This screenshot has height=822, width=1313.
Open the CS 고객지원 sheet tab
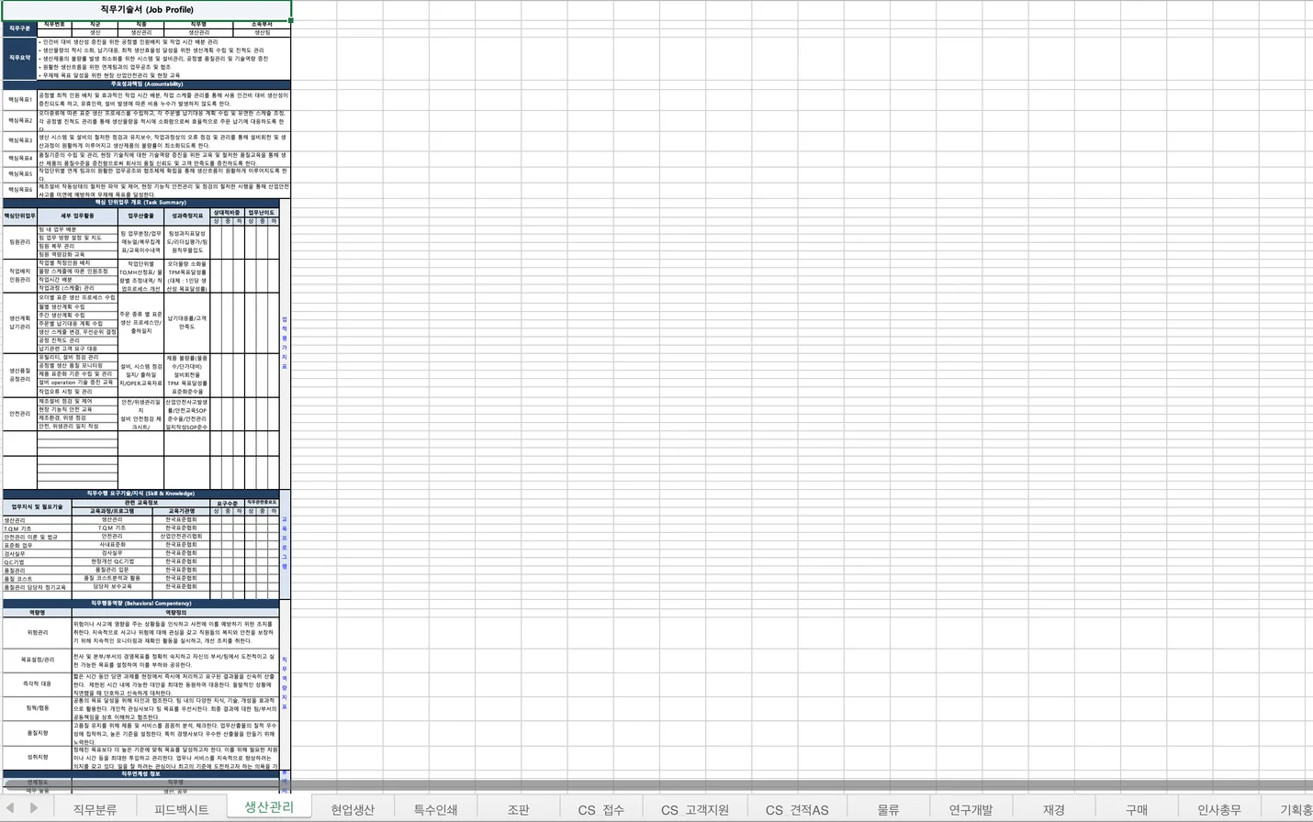pyautogui.click(x=694, y=809)
